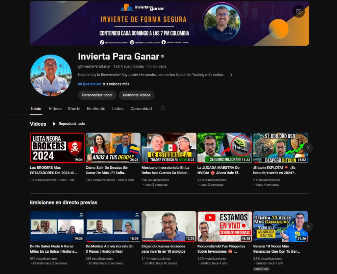Click the Facebook icon in the banner
Screen dimensions: 337x274
(164, 42)
